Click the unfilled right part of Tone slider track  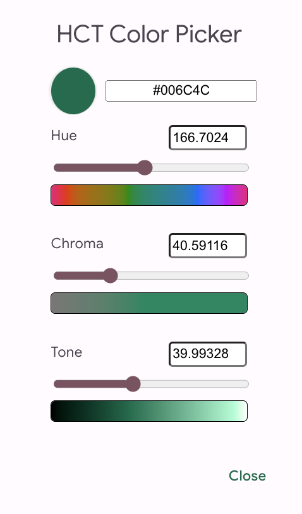pyautogui.click(x=195, y=384)
